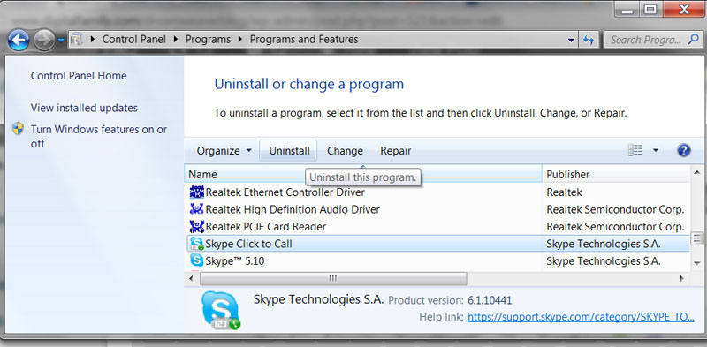This screenshot has width=707, height=347.
Task: Click the horizontal scrollbar thumb
Action: pos(333,279)
